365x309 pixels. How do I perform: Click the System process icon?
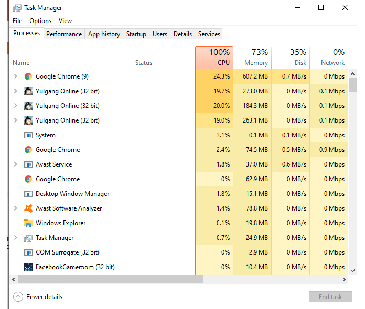28,135
